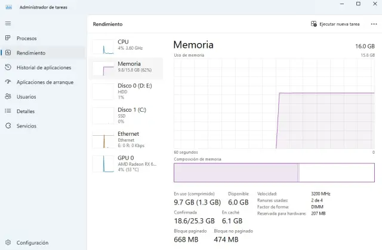Select GPU 0 AMD Radeon item
The width and height of the screenshot is (382, 250).
126,163
